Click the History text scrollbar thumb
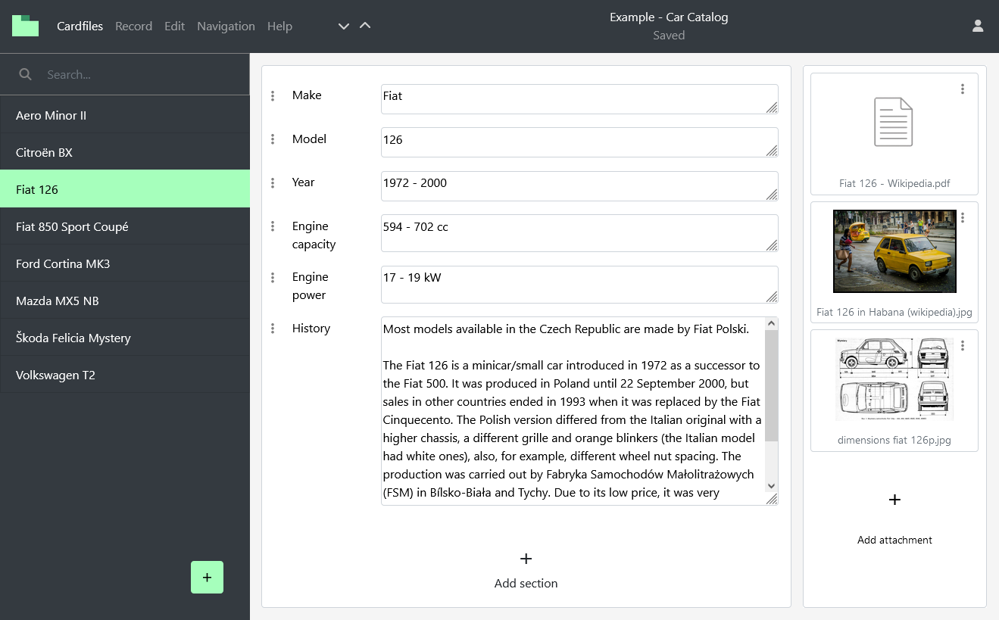The width and height of the screenshot is (999, 620). tap(771, 386)
